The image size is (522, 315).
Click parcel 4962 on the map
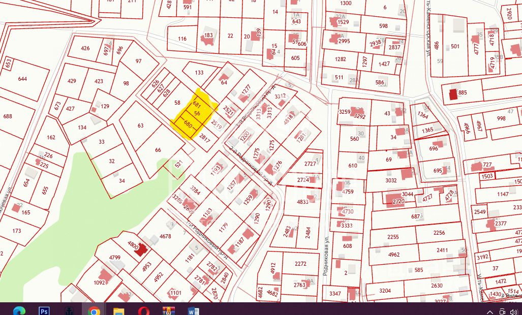pyautogui.click(x=393, y=255)
